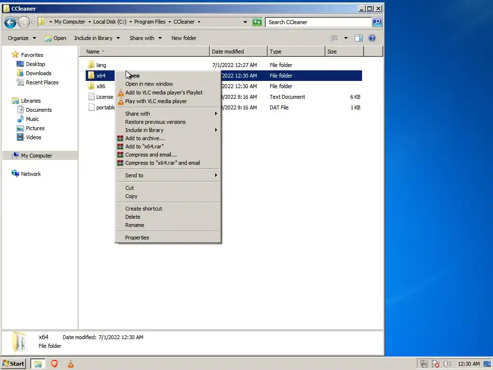This screenshot has width=493, height=370.
Task: Click the Show desktop tray icon
Action: click(487, 364)
